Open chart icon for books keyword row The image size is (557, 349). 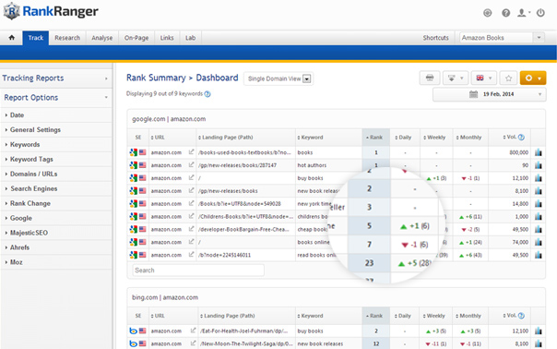coord(539,152)
